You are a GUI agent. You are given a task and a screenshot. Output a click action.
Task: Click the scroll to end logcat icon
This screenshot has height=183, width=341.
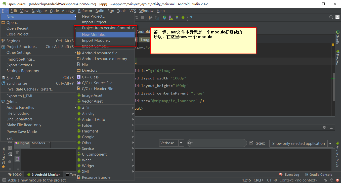[x=17, y=159]
